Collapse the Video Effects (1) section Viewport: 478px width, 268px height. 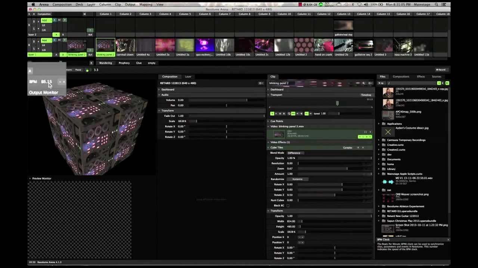pos(269,142)
